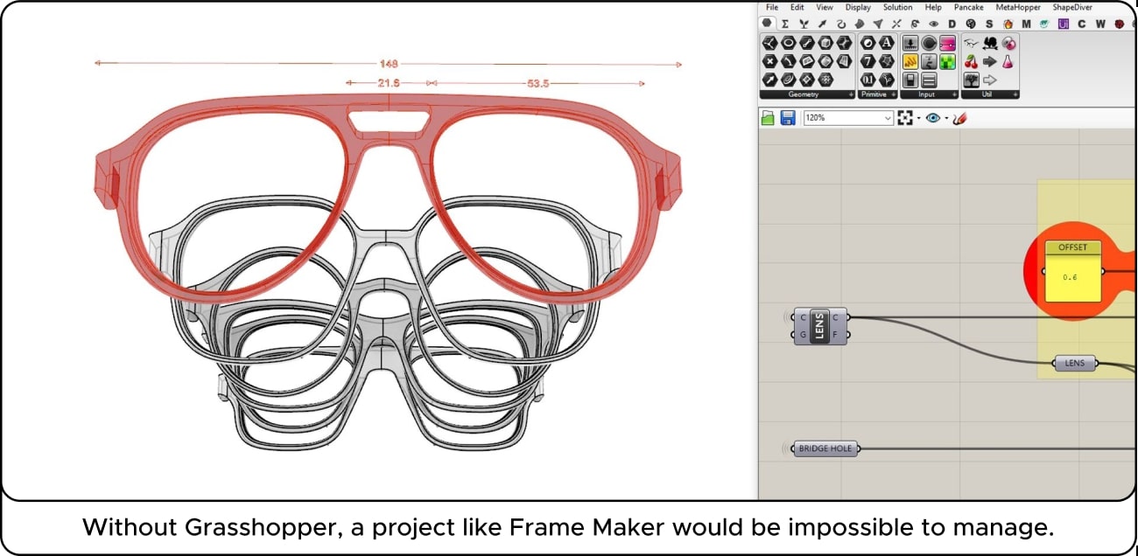Click the Data Dam arrow icon in Util
Viewport: 1138px width, 556px height.
(991, 61)
